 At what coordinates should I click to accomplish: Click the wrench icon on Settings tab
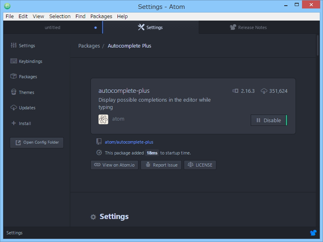141,27
